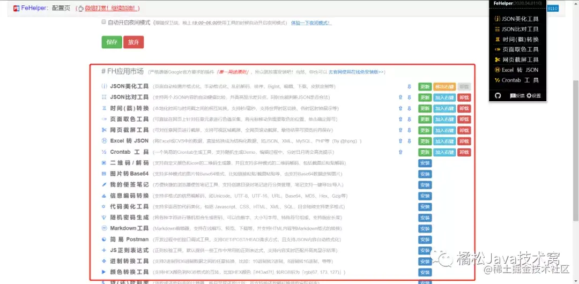
Task: Click the 我的便签笔记 pencil icon
Action: click(x=104, y=185)
